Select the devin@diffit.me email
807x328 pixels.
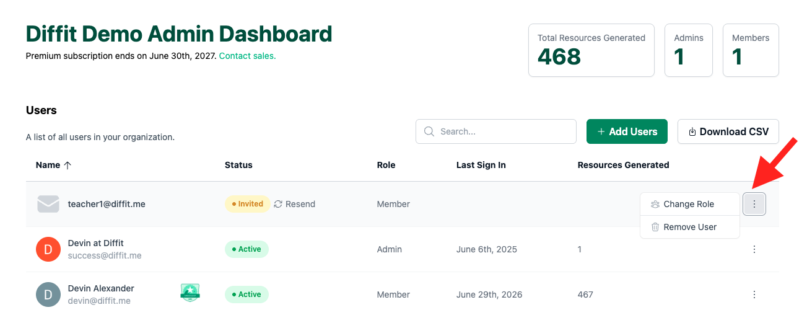point(99,301)
